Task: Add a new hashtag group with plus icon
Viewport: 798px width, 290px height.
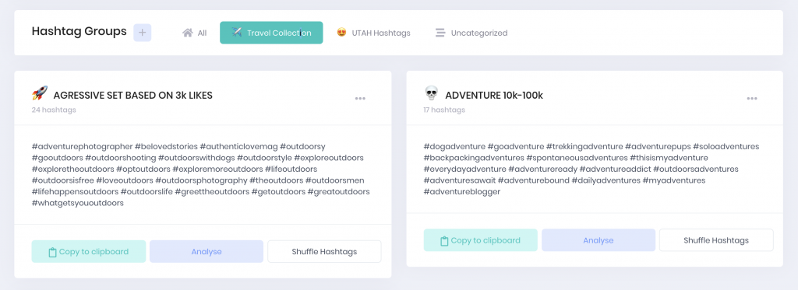Action: [x=142, y=33]
